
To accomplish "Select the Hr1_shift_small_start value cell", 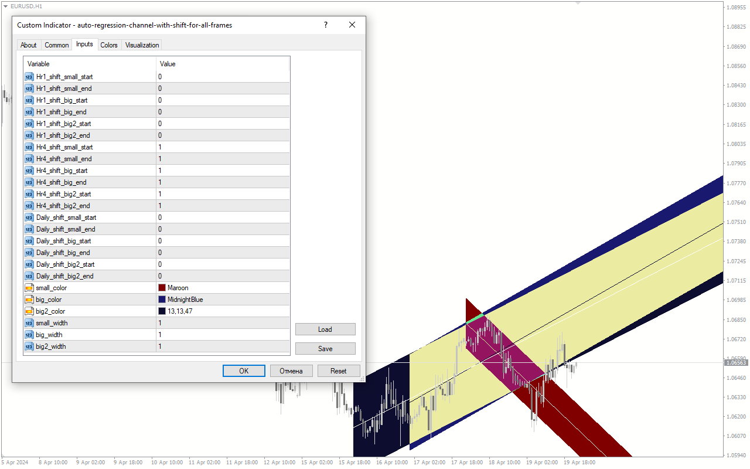I will tap(223, 77).
